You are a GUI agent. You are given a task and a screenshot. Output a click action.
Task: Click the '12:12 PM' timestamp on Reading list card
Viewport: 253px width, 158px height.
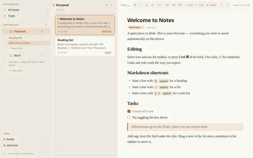click(x=62, y=53)
